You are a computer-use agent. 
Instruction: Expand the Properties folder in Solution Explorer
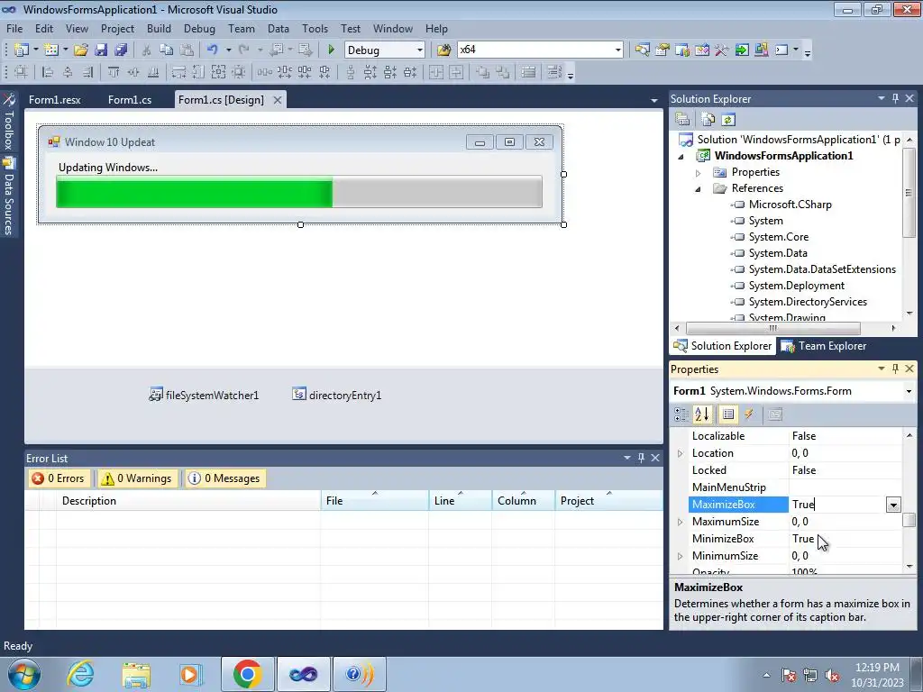point(699,173)
